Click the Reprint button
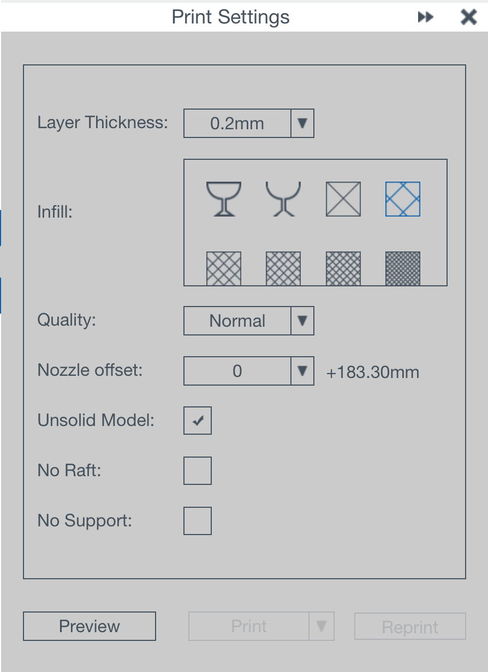The height and width of the screenshot is (672, 488). (x=410, y=627)
